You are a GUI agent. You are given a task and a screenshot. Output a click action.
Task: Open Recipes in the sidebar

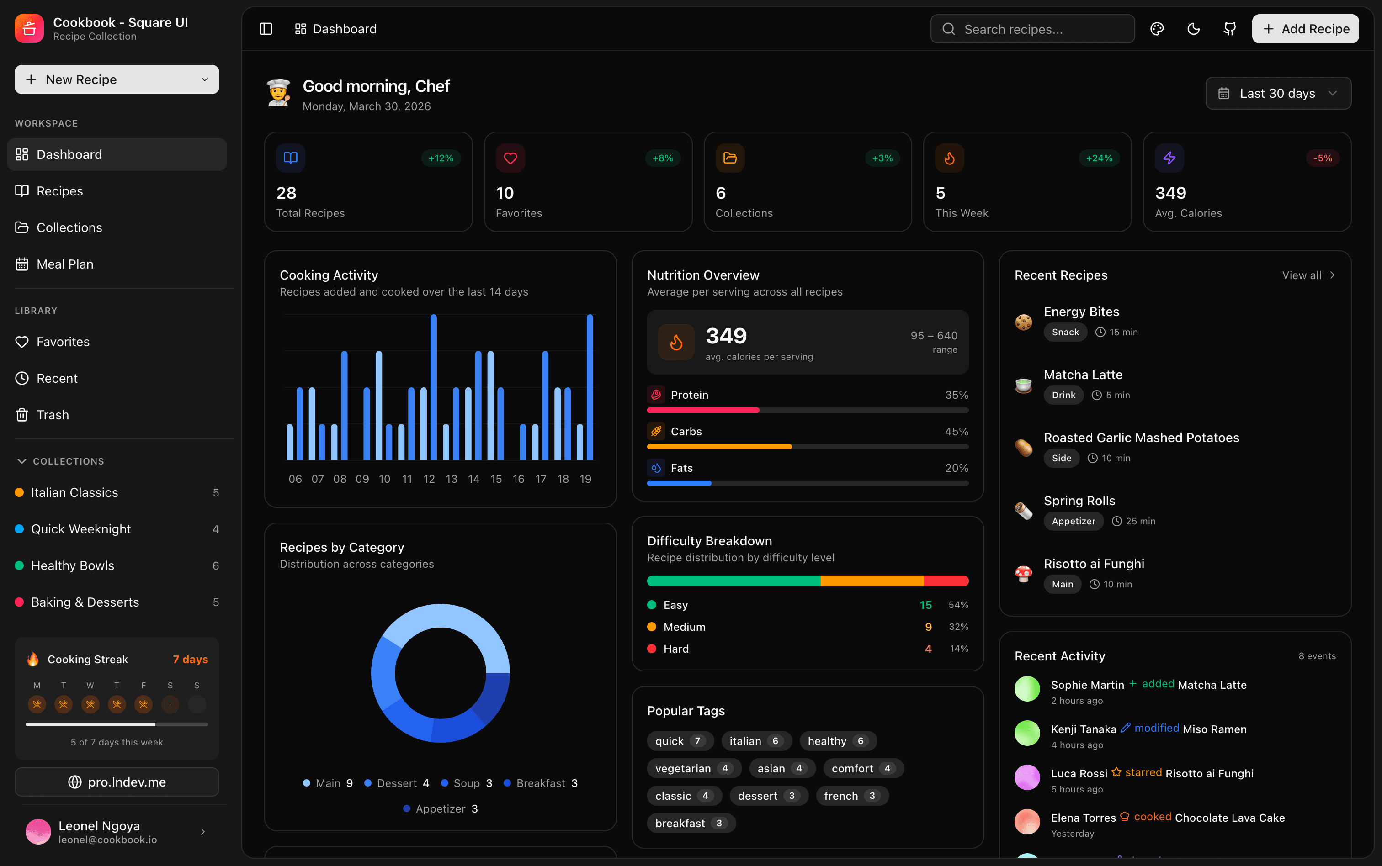pos(59,191)
